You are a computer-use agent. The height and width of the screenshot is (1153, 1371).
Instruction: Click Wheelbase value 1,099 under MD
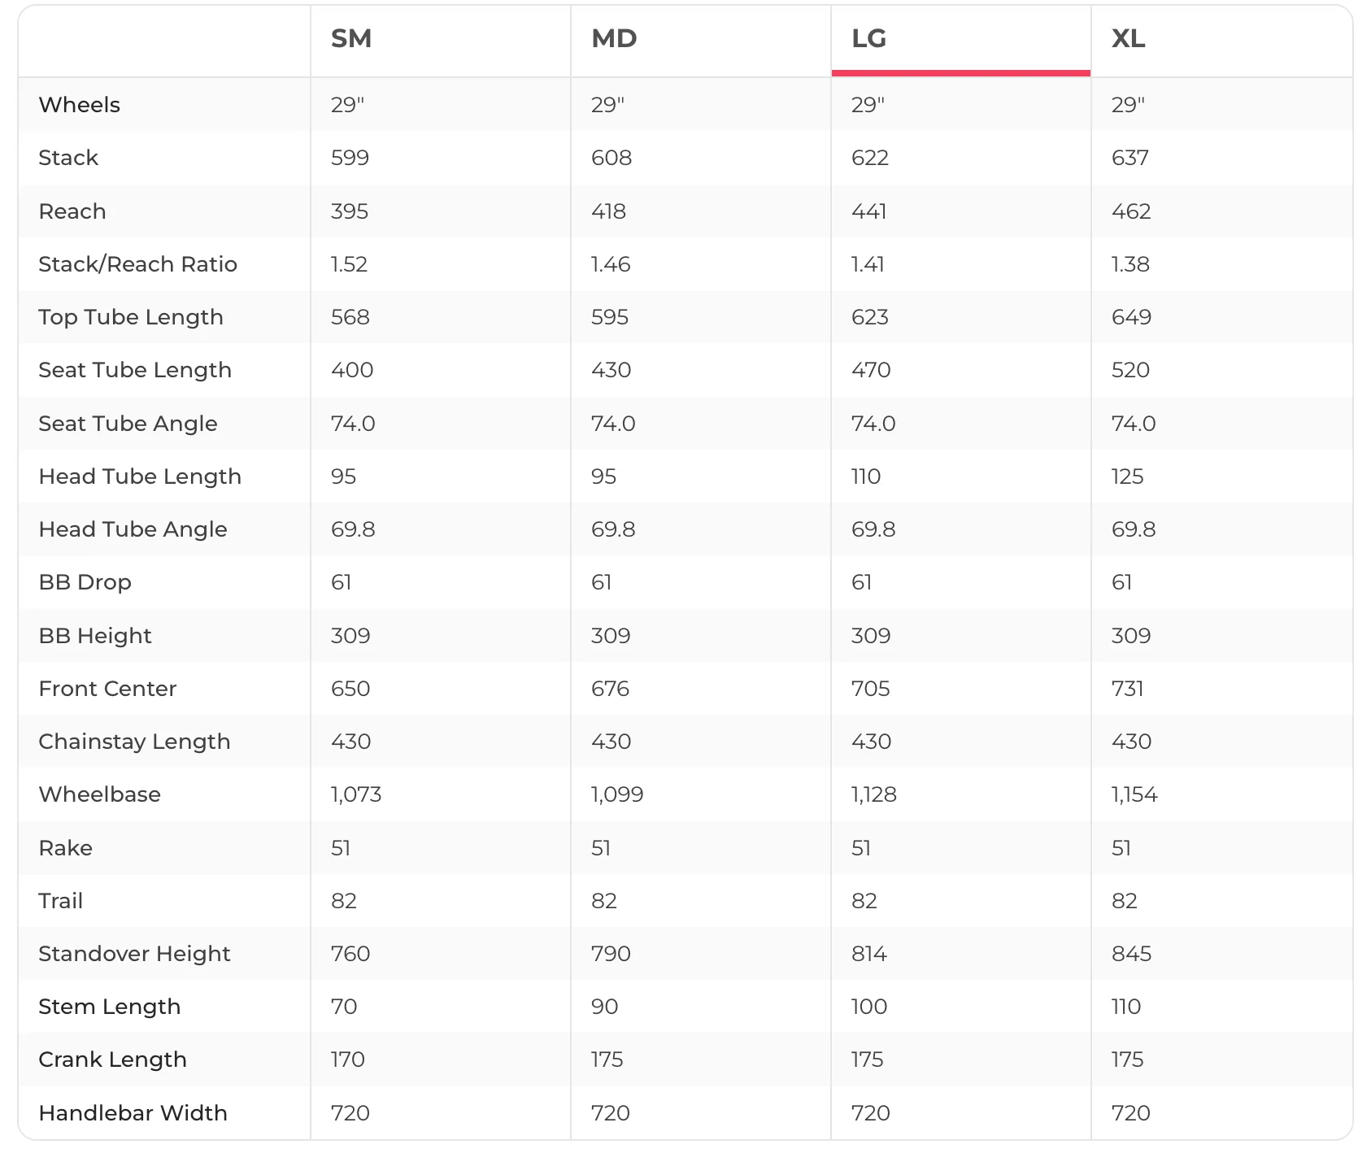pos(617,794)
